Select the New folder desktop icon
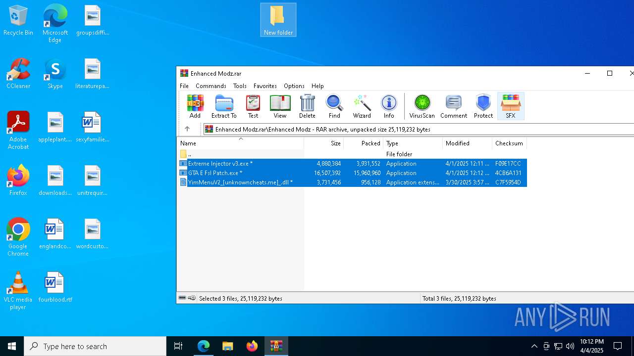Screen dimensions: 634x356 coord(278,20)
